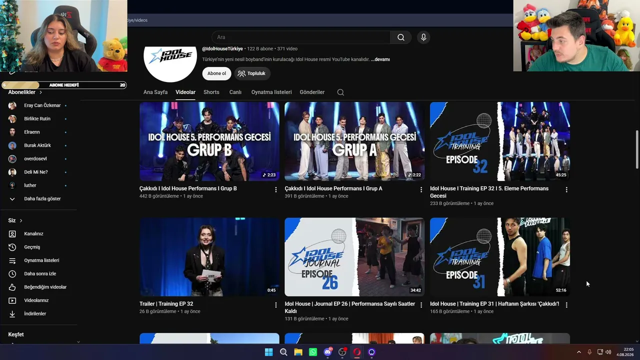Viewport: 640px width, 360px height.
Task: Subscribe with the Abone ol button
Action: [x=216, y=73]
